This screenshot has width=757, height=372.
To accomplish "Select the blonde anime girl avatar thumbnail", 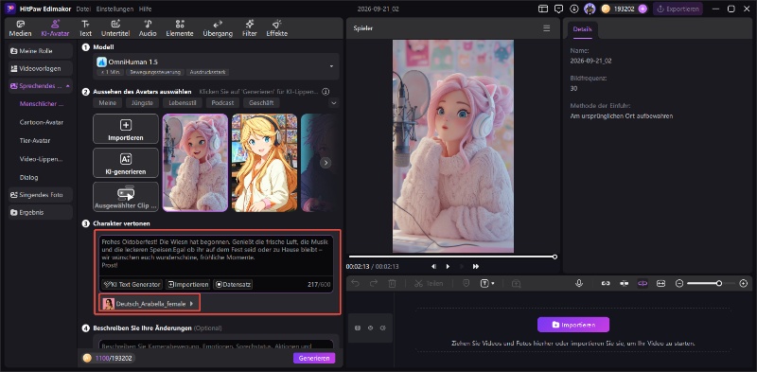I will click(x=265, y=163).
